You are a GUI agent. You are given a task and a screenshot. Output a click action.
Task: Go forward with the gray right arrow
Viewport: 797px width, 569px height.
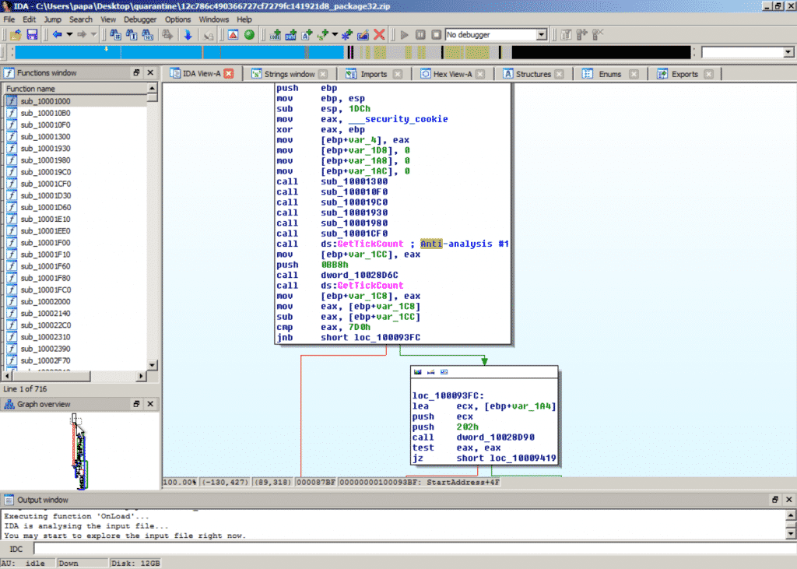[x=81, y=34]
